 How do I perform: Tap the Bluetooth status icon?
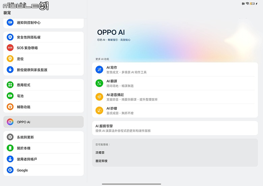point(243,3)
